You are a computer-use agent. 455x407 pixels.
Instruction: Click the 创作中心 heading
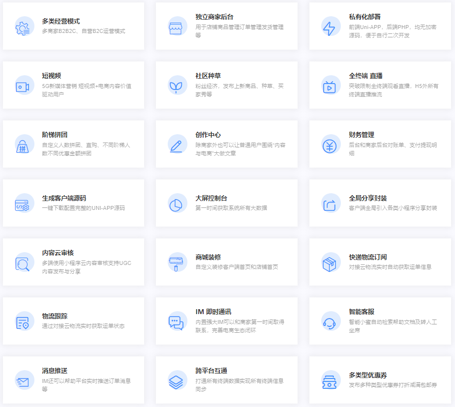[208, 135]
